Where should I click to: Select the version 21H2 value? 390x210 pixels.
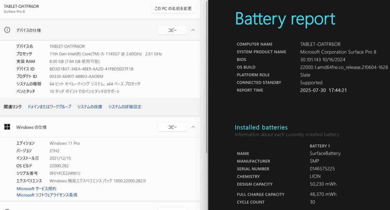(x=55, y=151)
